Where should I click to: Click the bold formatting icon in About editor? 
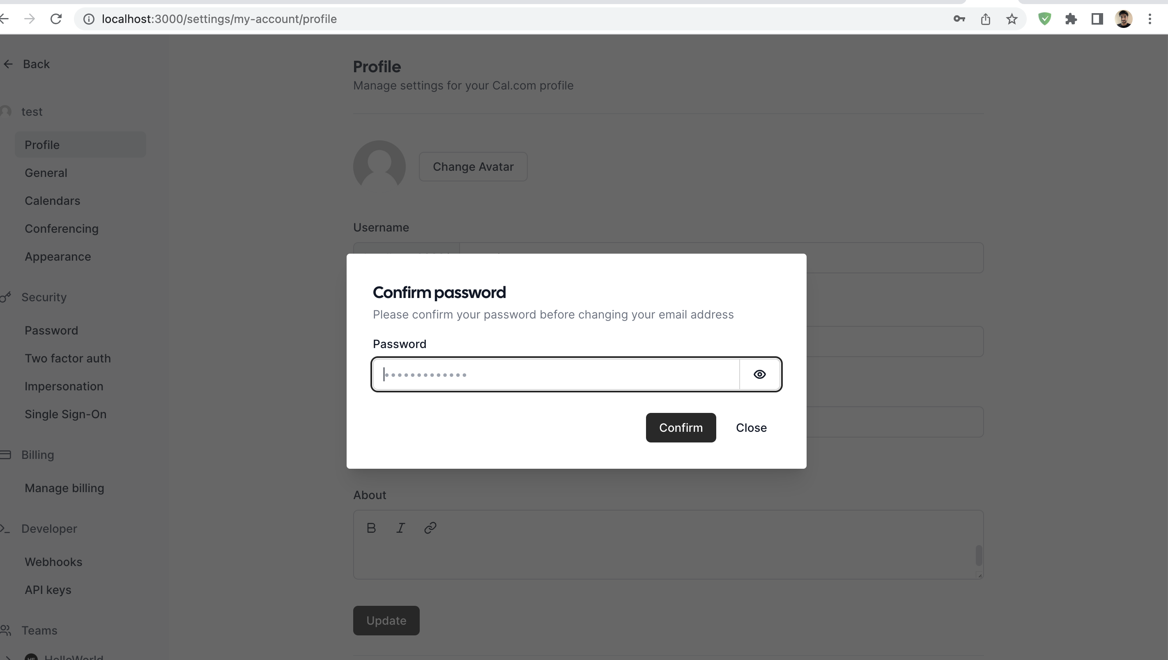371,528
